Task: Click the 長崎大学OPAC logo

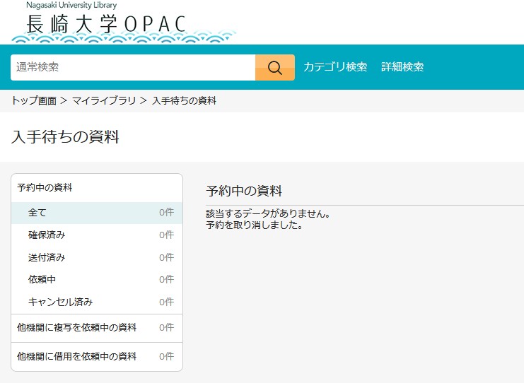Action: (106, 24)
